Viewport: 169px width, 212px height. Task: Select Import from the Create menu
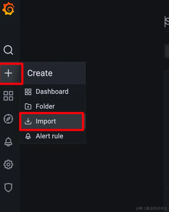click(x=46, y=121)
